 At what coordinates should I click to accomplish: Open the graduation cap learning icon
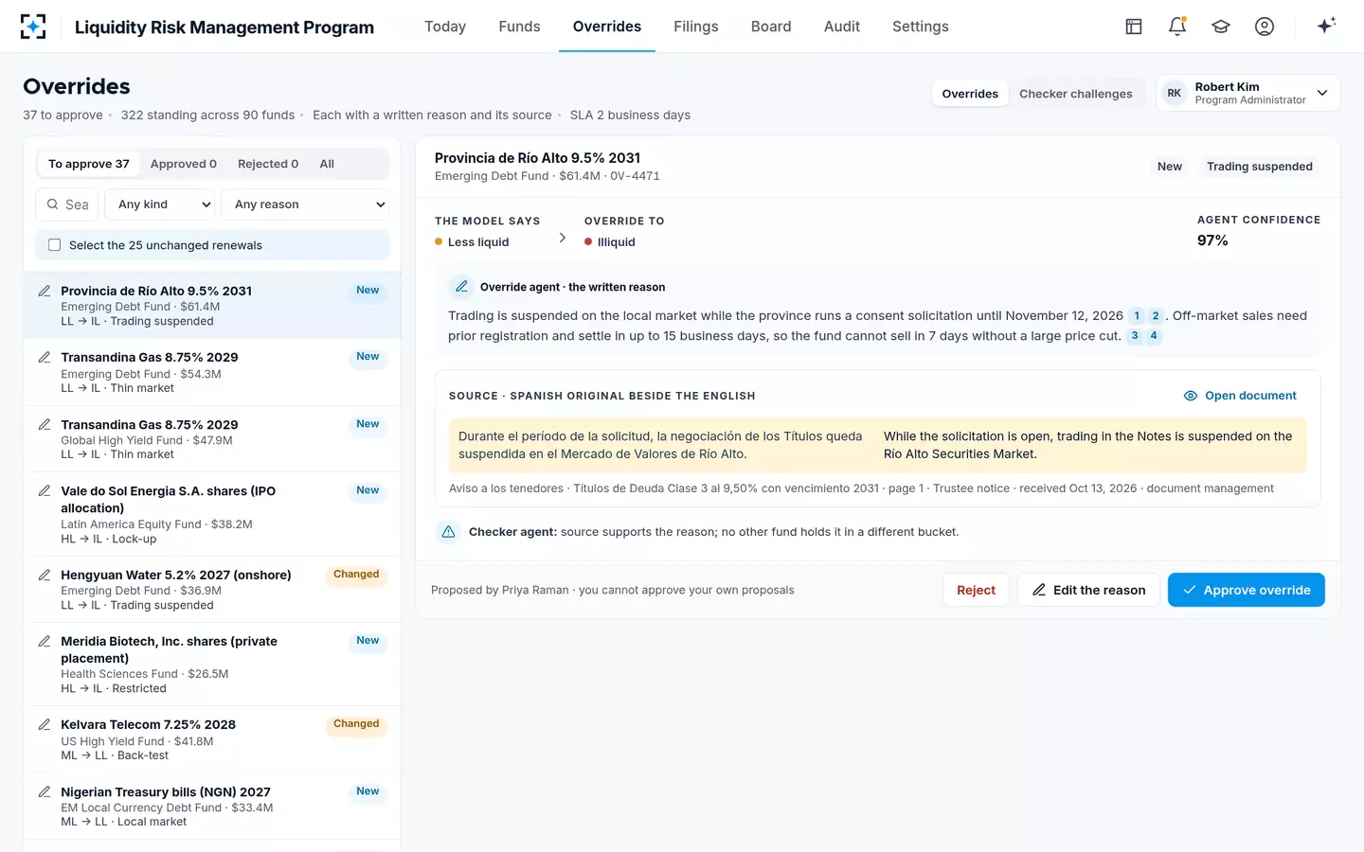point(1221,27)
